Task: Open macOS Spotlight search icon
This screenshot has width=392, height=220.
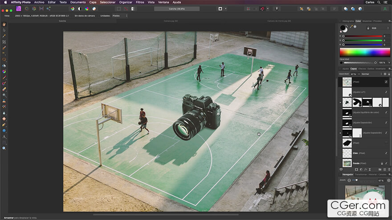Action: coord(379,2)
